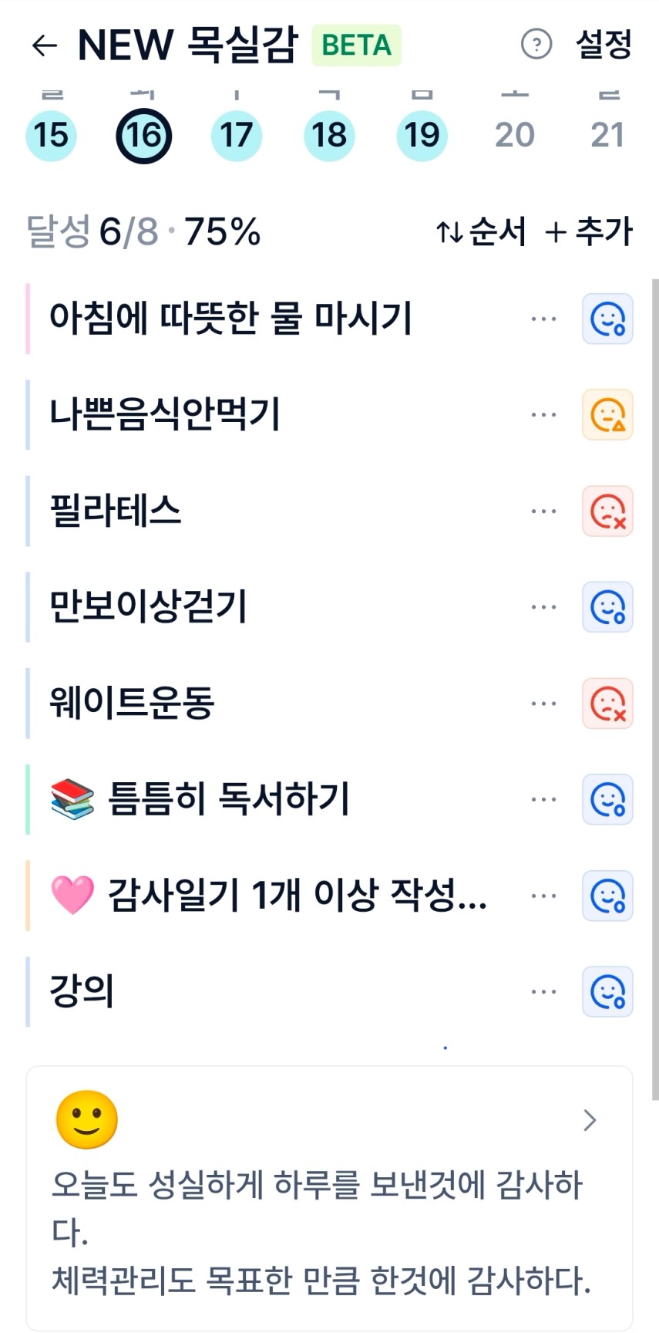
Task: Open the three-dot menu for 필라테스
Action: point(543,511)
